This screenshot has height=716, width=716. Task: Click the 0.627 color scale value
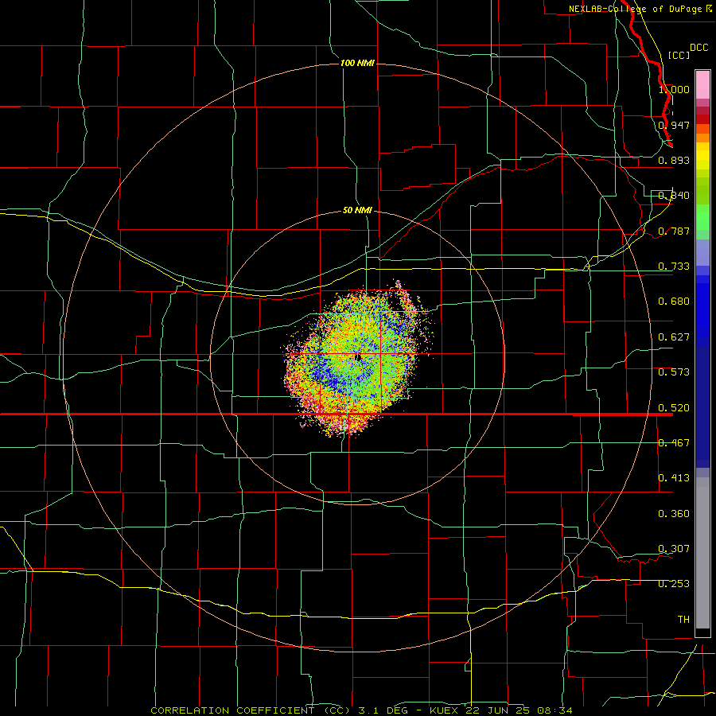[674, 337]
